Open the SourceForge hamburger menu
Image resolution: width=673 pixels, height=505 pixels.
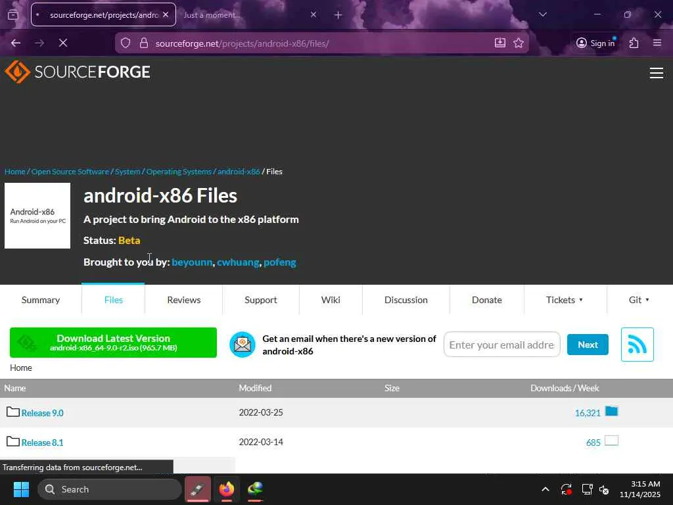(657, 73)
